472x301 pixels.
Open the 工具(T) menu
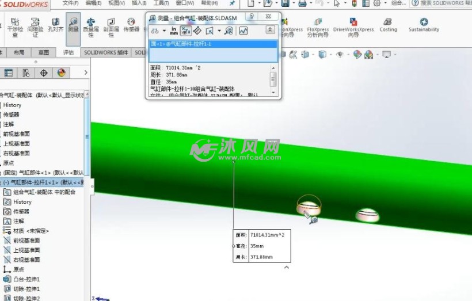161,3
